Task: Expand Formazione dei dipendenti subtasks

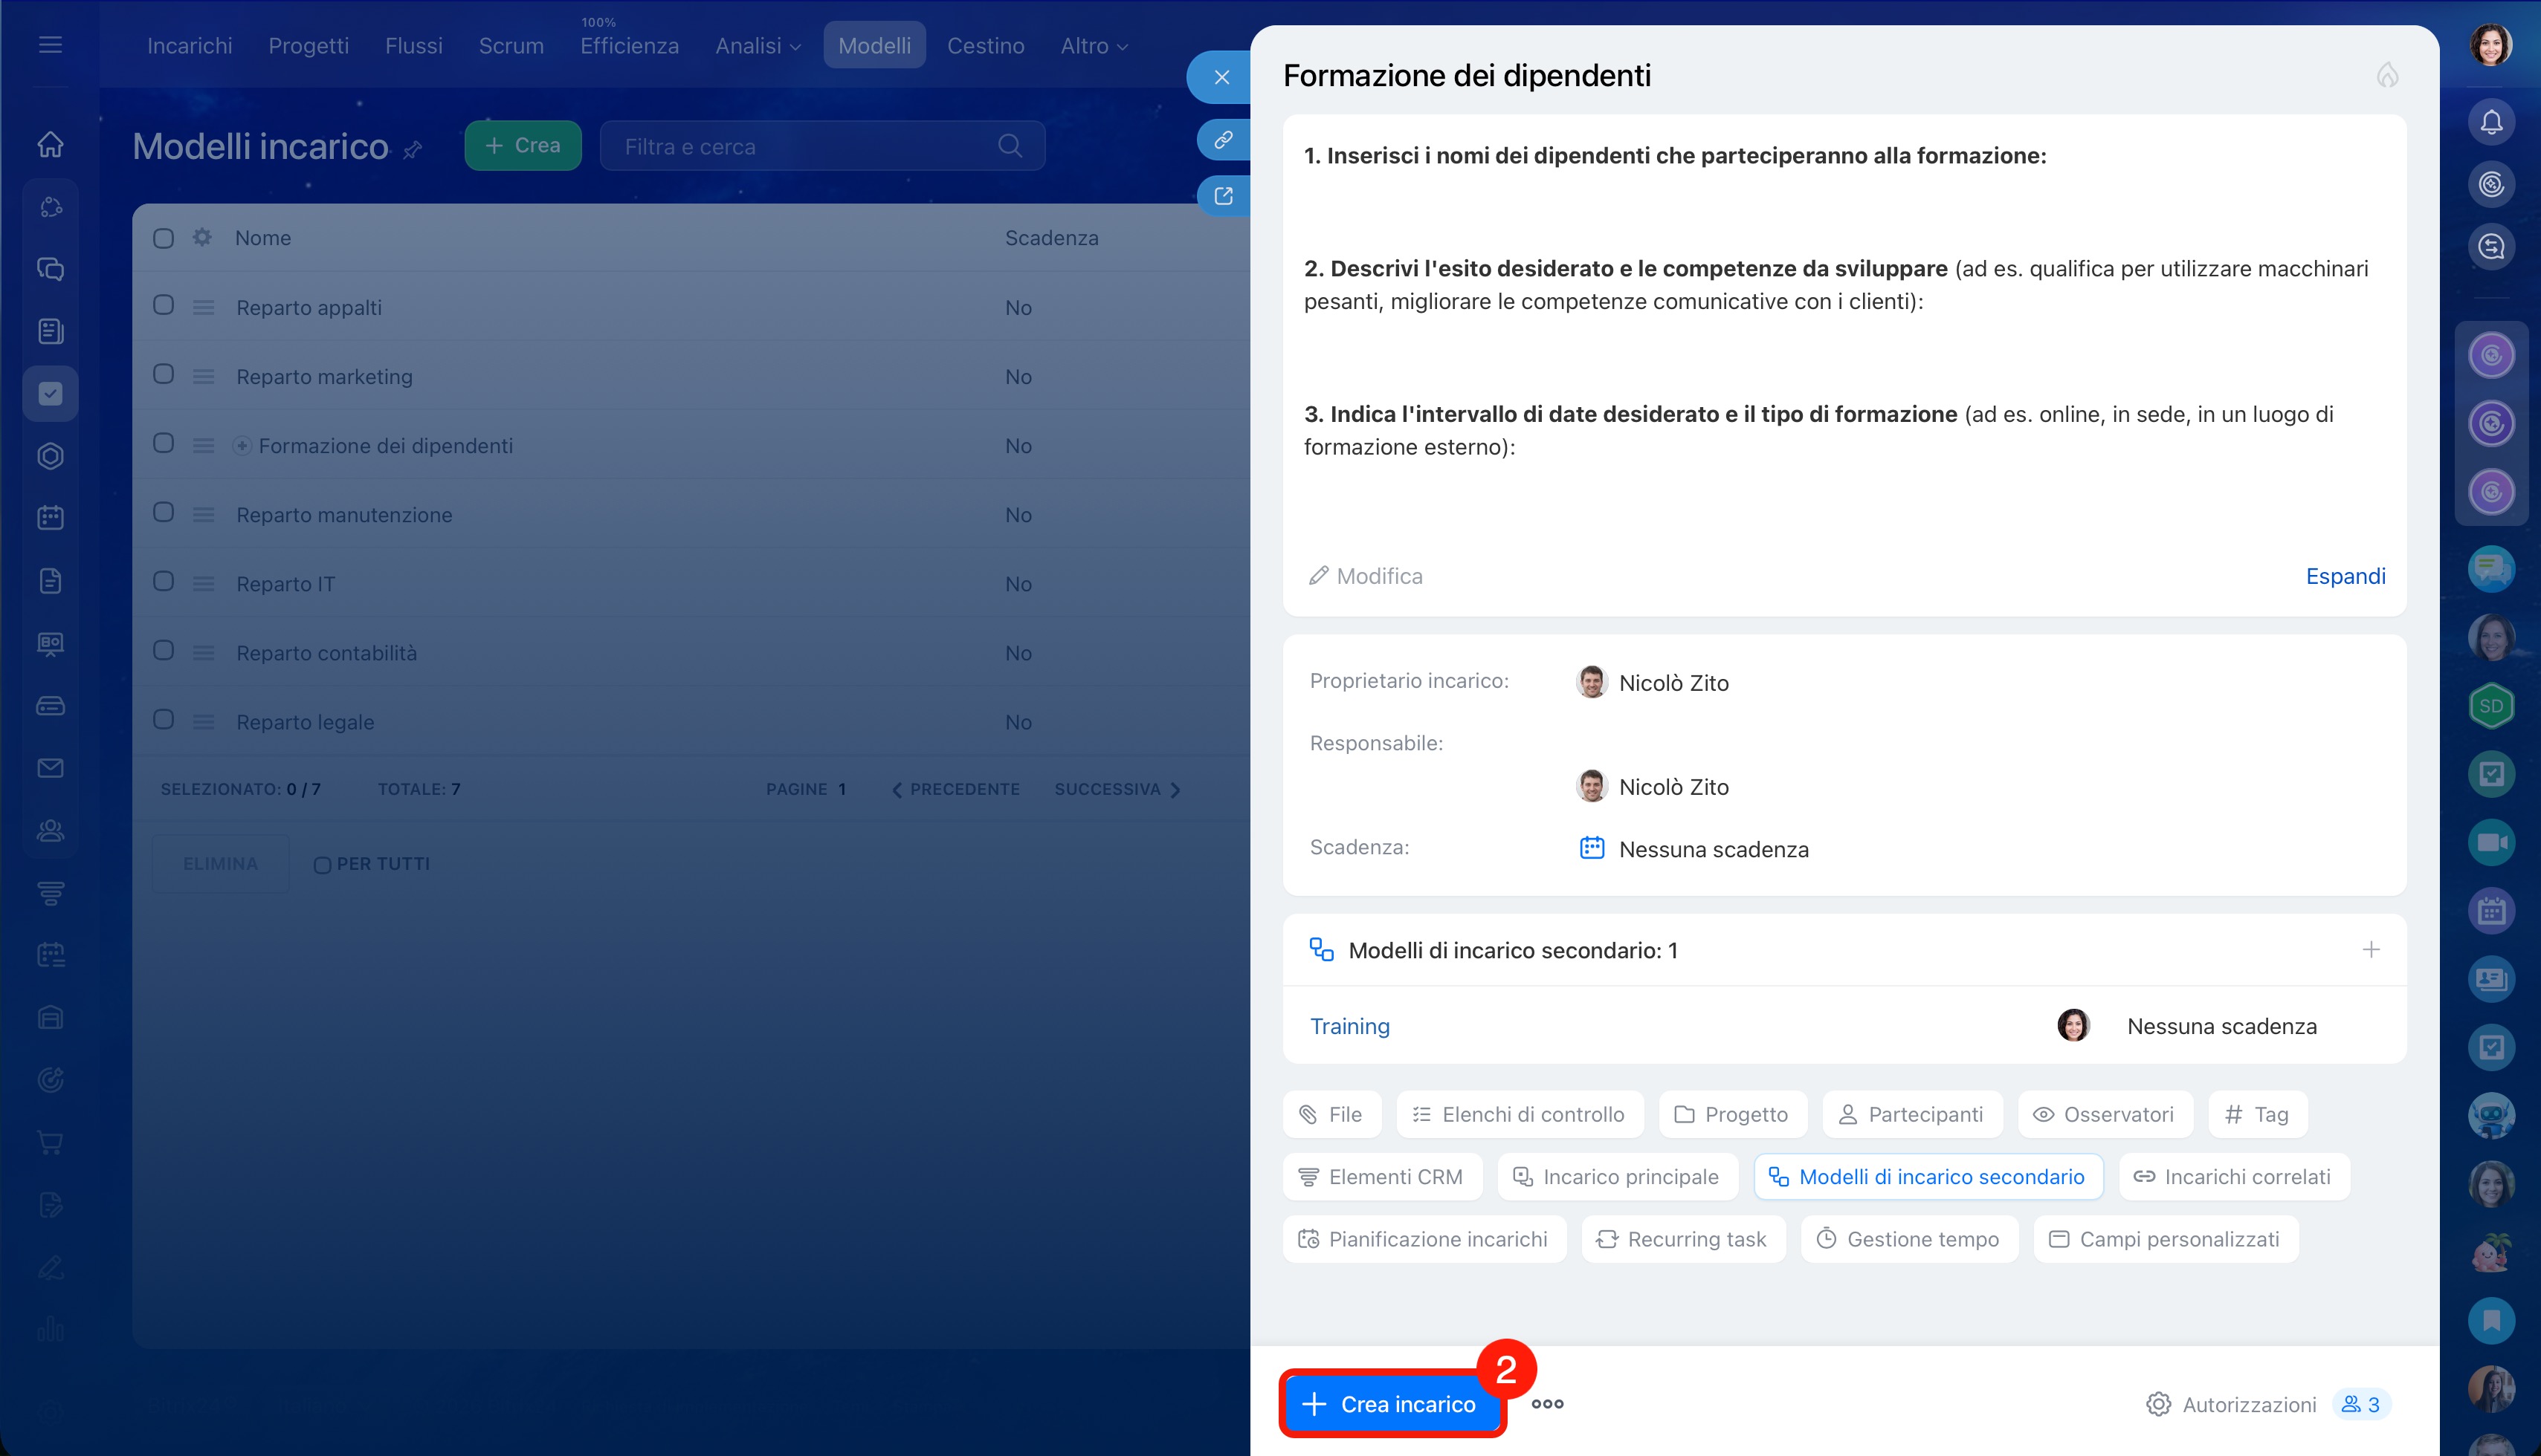Action: pos(242,446)
